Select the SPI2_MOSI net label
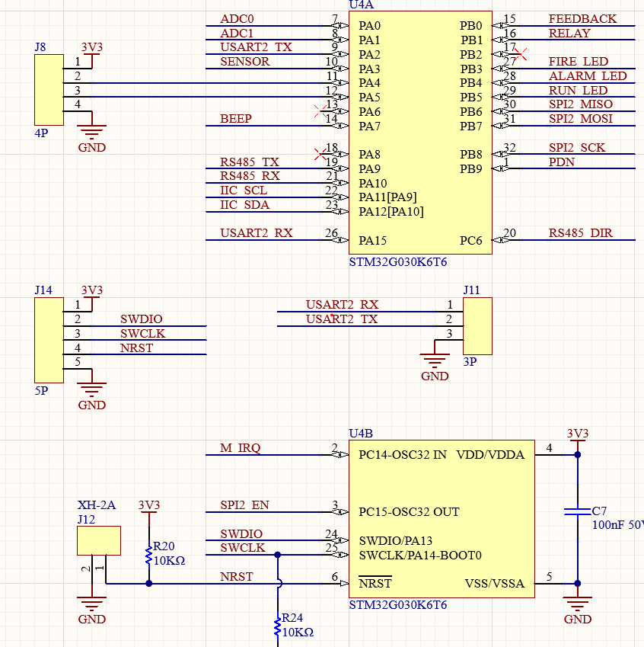644x647 pixels. coord(581,119)
